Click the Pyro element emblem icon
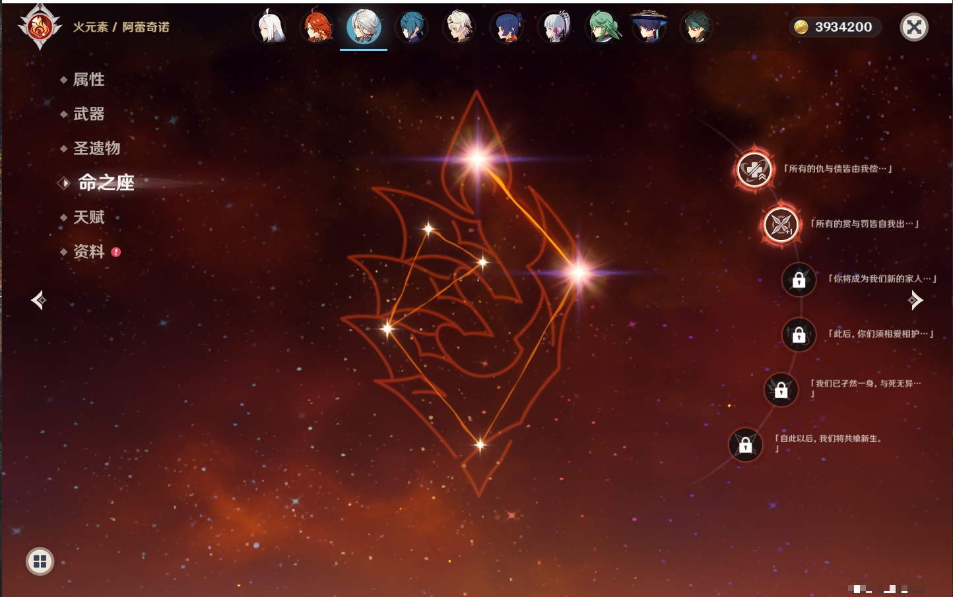 [x=40, y=27]
